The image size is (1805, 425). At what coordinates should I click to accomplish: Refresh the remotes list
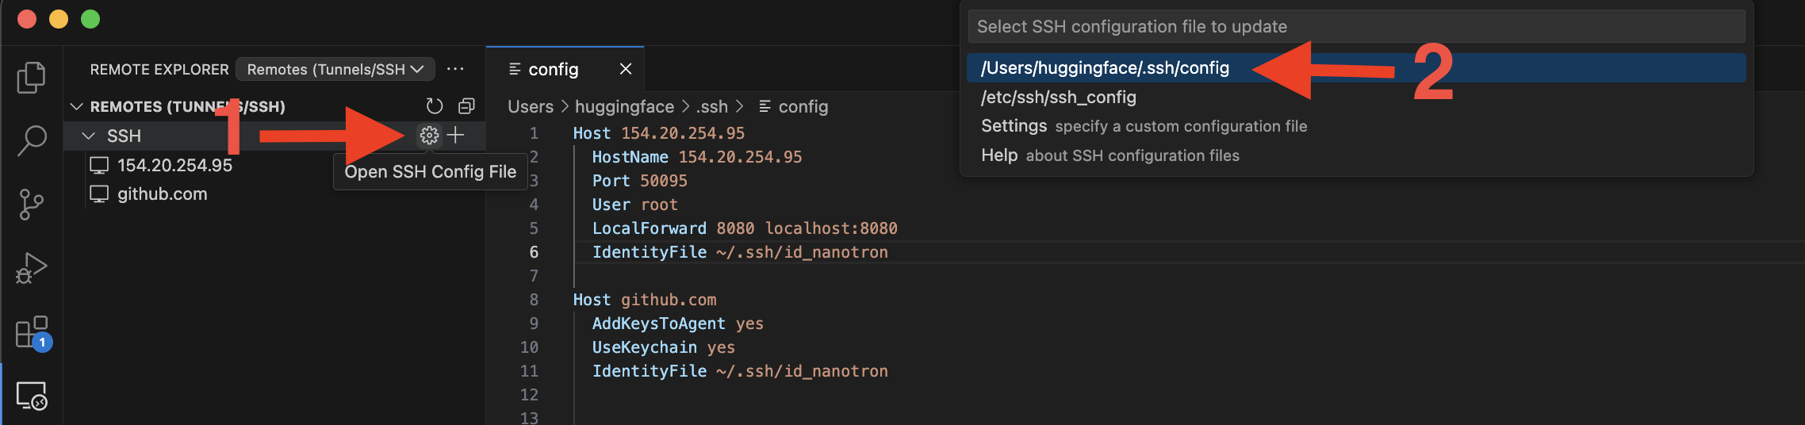pyautogui.click(x=434, y=106)
